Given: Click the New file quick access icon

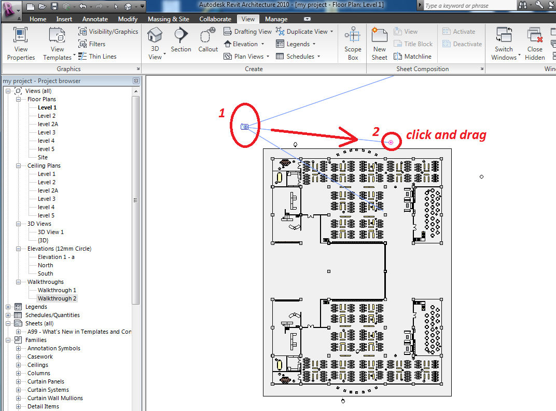Looking at the screenshot, I should pyautogui.click(x=31, y=6).
